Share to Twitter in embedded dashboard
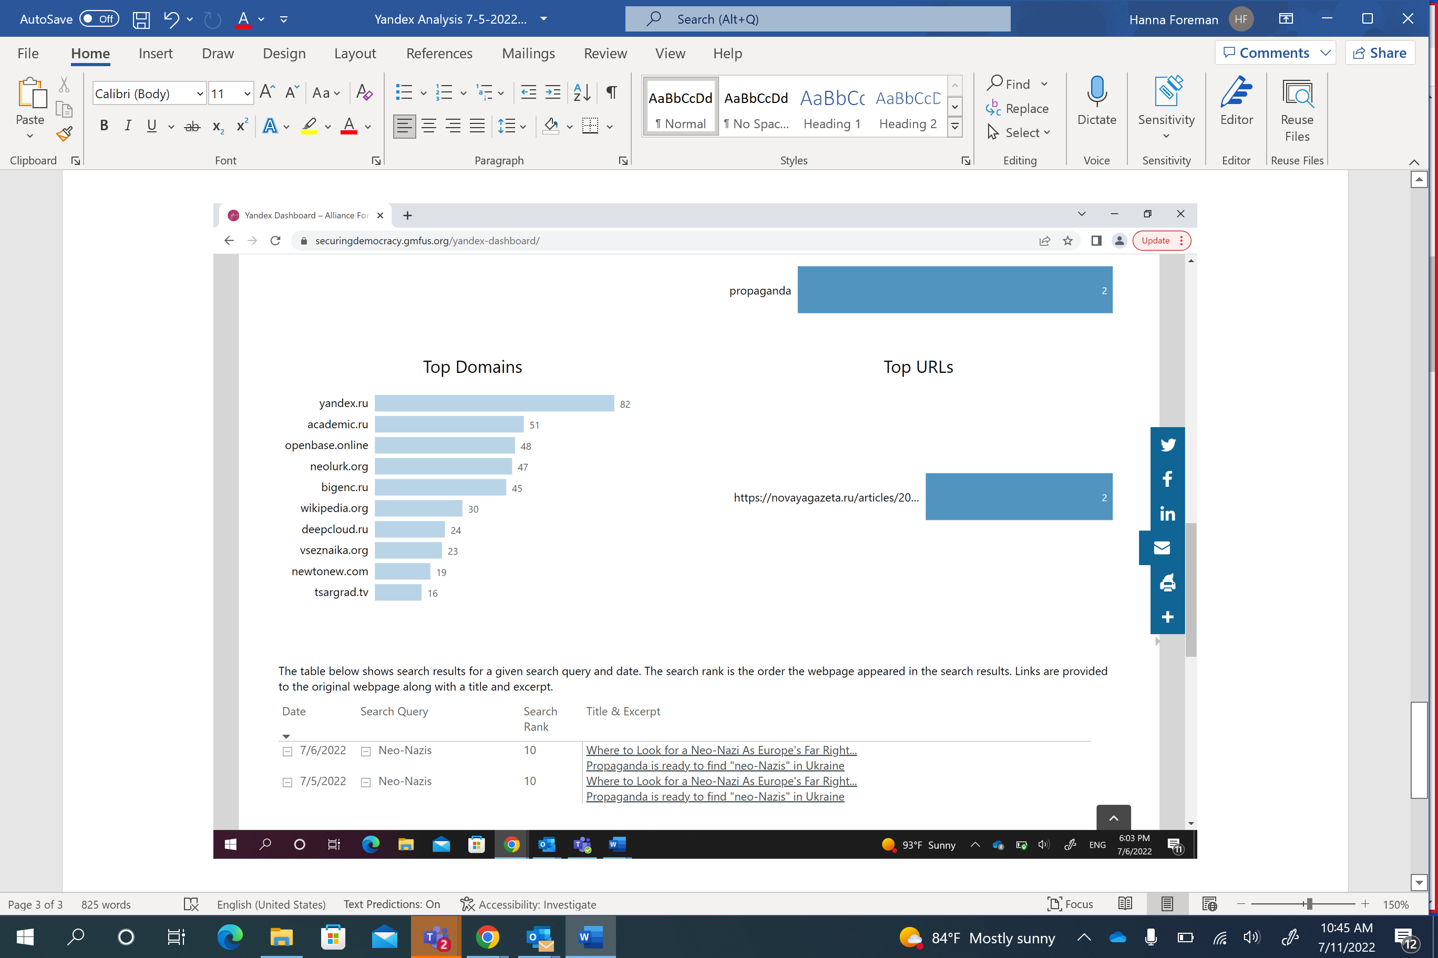Screen dimensions: 1438x958 point(1168,445)
